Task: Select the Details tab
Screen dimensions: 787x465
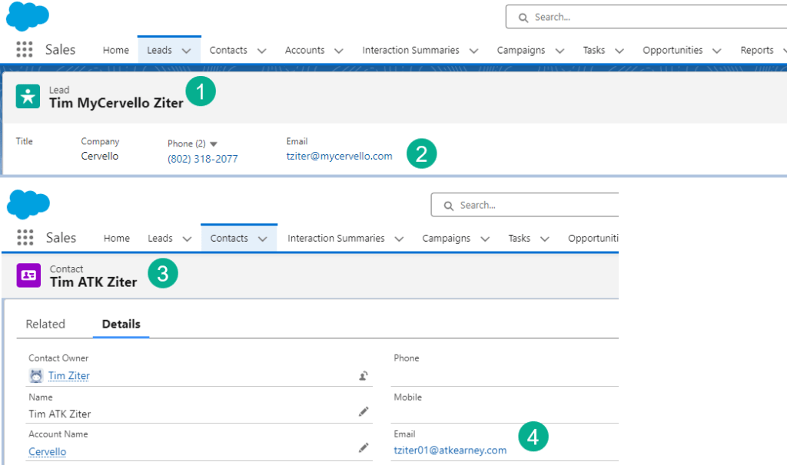Action: [121, 324]
